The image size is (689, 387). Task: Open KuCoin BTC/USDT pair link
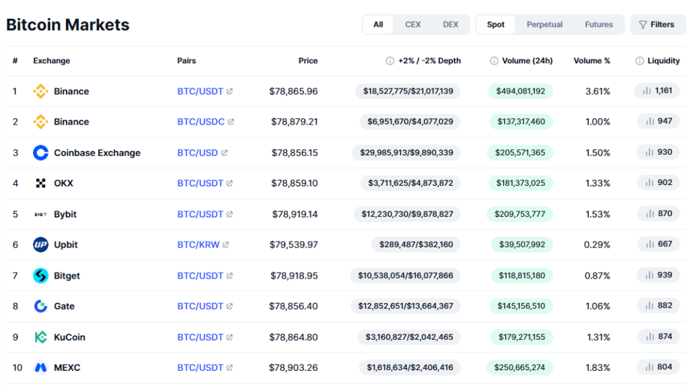(200, 337)
